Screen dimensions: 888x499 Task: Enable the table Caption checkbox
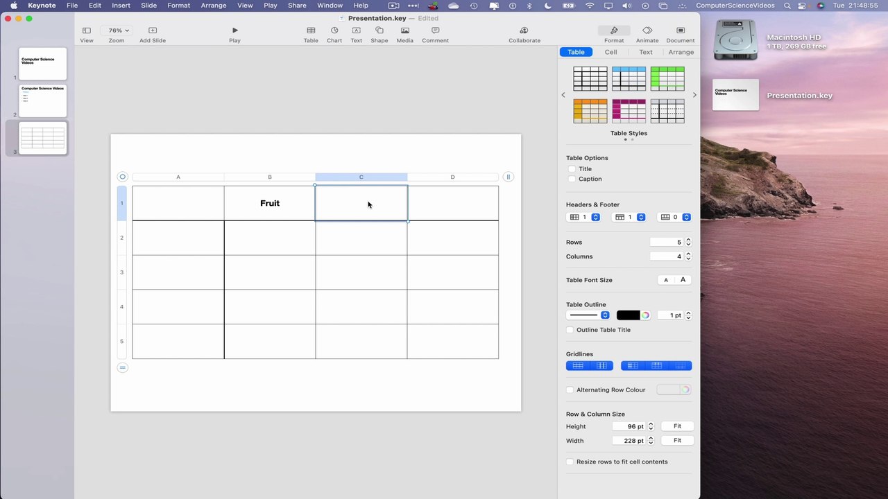click(x=572, y=179)
